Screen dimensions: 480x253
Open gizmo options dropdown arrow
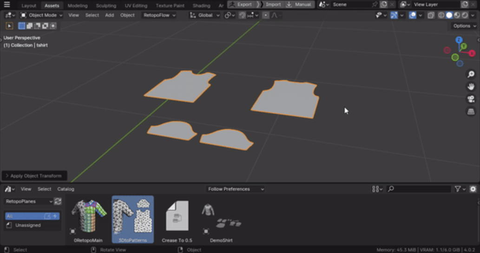[402, 15]
